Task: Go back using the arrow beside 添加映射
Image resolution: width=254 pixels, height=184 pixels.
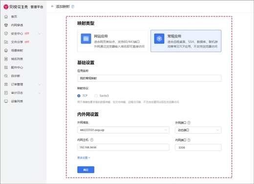Action: click(52, 6)
